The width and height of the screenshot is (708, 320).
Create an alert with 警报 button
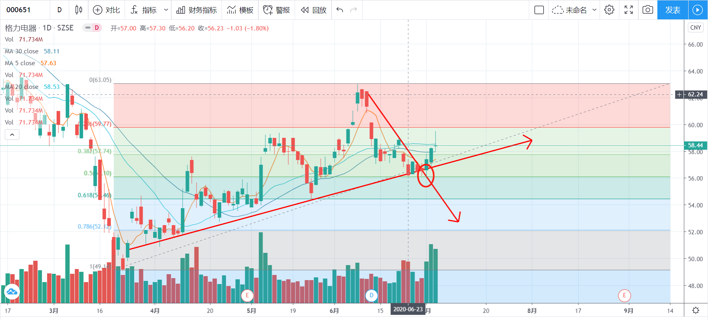(276, 10)
